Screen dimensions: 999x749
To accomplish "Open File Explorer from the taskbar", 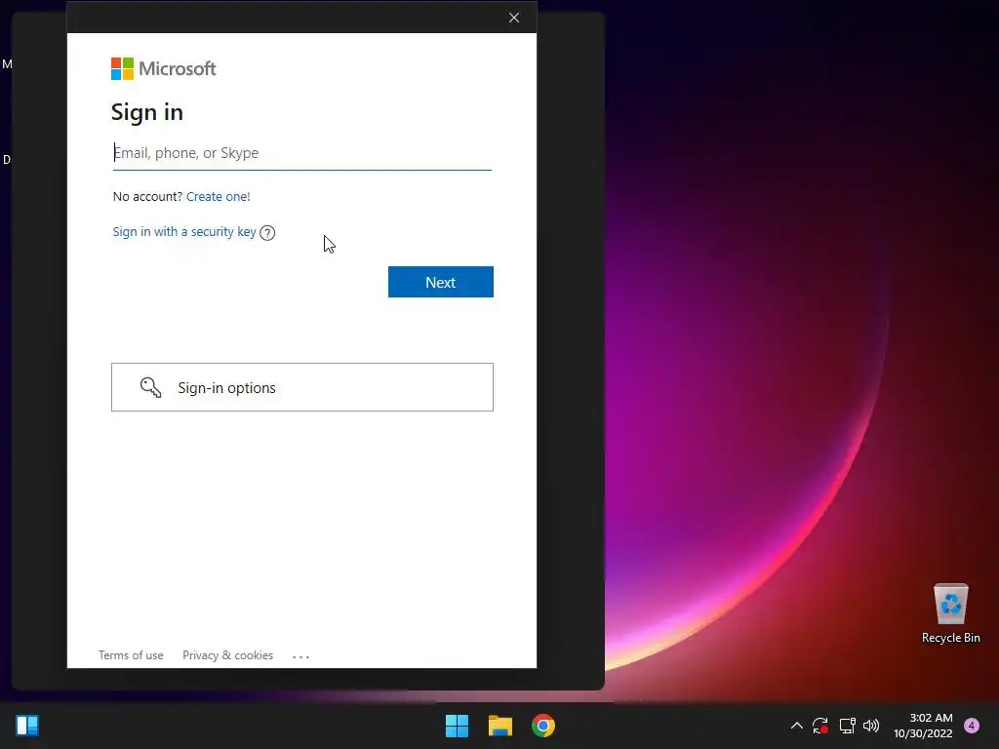I will click(500, 726).
